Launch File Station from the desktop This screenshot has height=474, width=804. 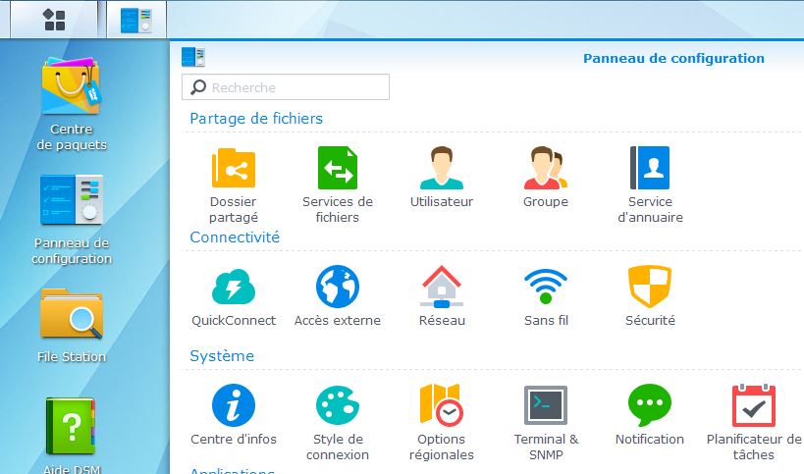tap(72, 326)
